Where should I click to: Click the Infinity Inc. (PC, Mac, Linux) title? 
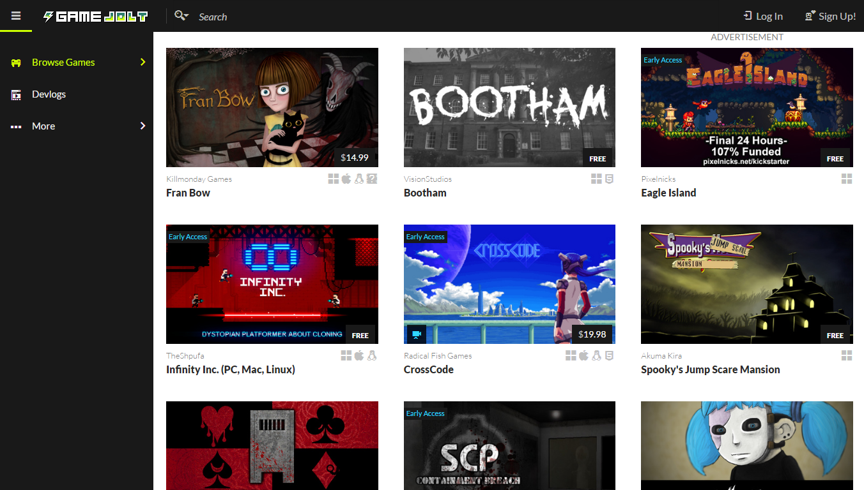click(x=231, y=369)
